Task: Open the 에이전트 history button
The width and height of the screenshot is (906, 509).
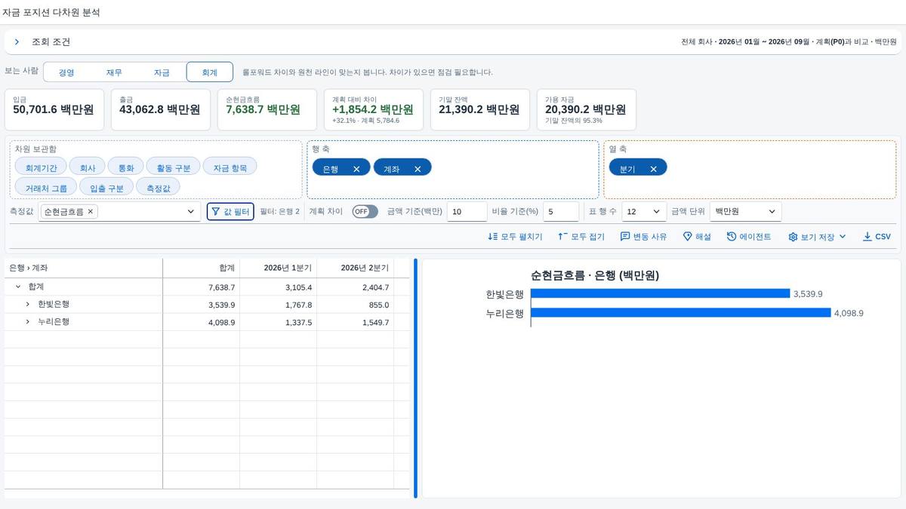Action: [x=749, y=237]
